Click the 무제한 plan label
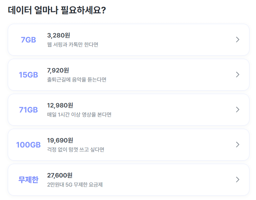Image resolution: width=256 pixels, height=200 pixels. 28,179
